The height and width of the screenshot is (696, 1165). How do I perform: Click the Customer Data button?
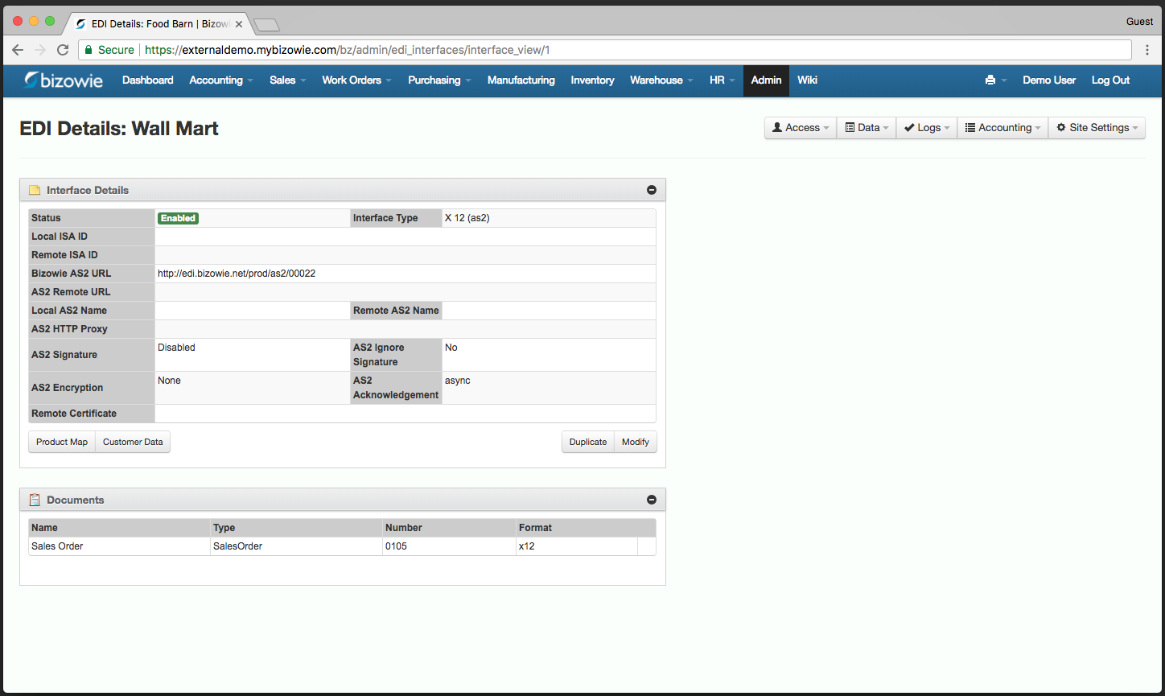[x=133, y=442]
